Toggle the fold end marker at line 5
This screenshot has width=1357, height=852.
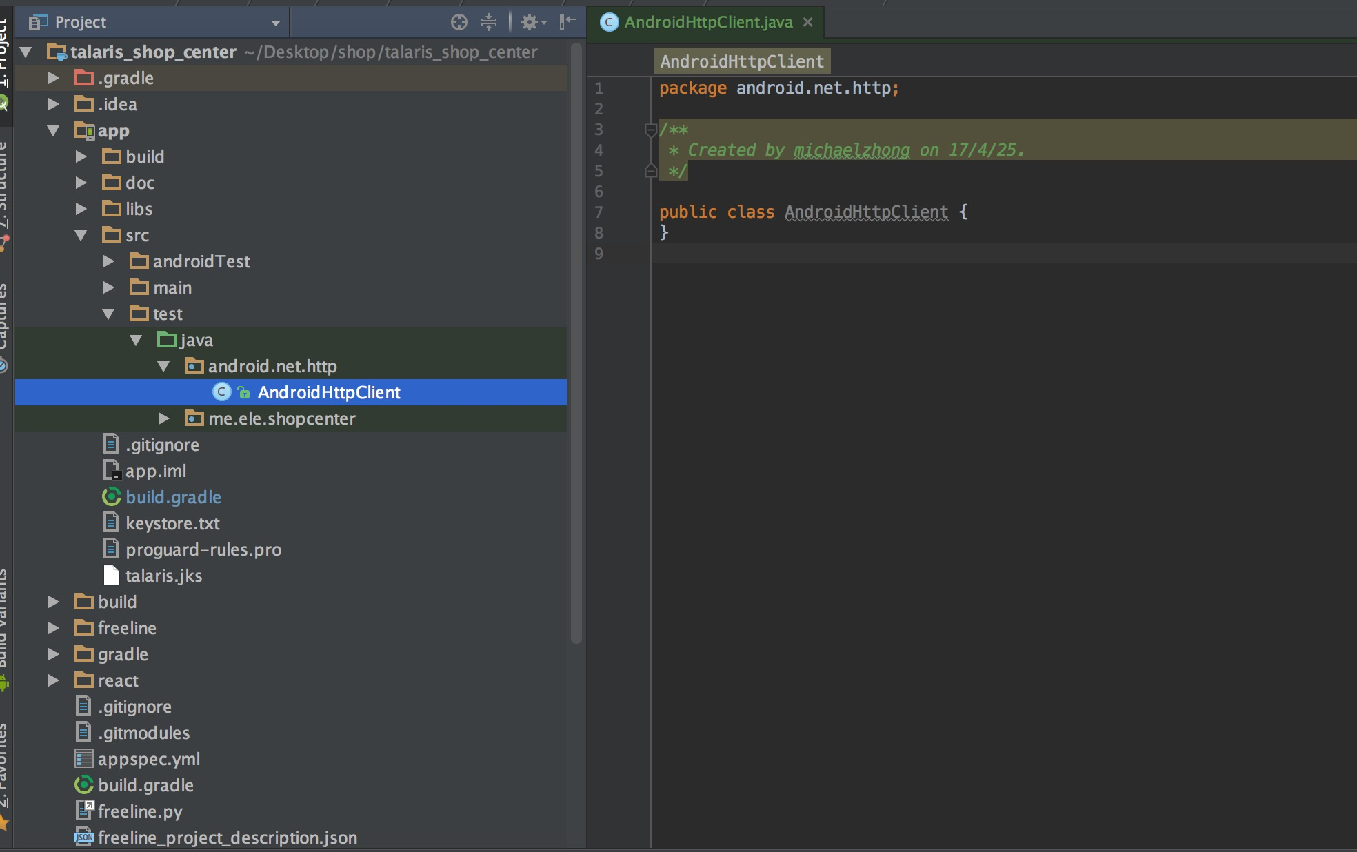[x=650, y=171]
